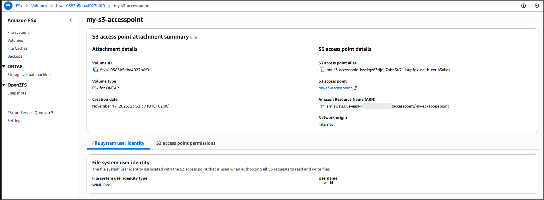Click the WINDOWS identity type value
544x200 pixels.
point(102,185)
